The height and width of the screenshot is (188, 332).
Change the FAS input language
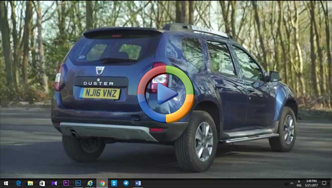tap(299, 183)
